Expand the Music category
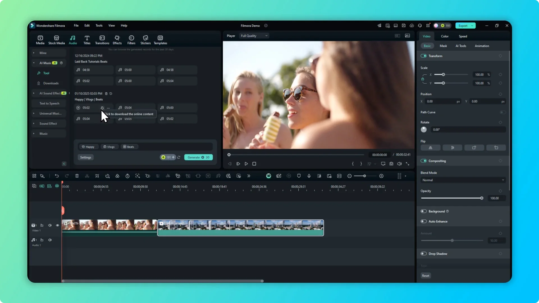The height and width of the screenshot is (303, 539). (34, 134)
